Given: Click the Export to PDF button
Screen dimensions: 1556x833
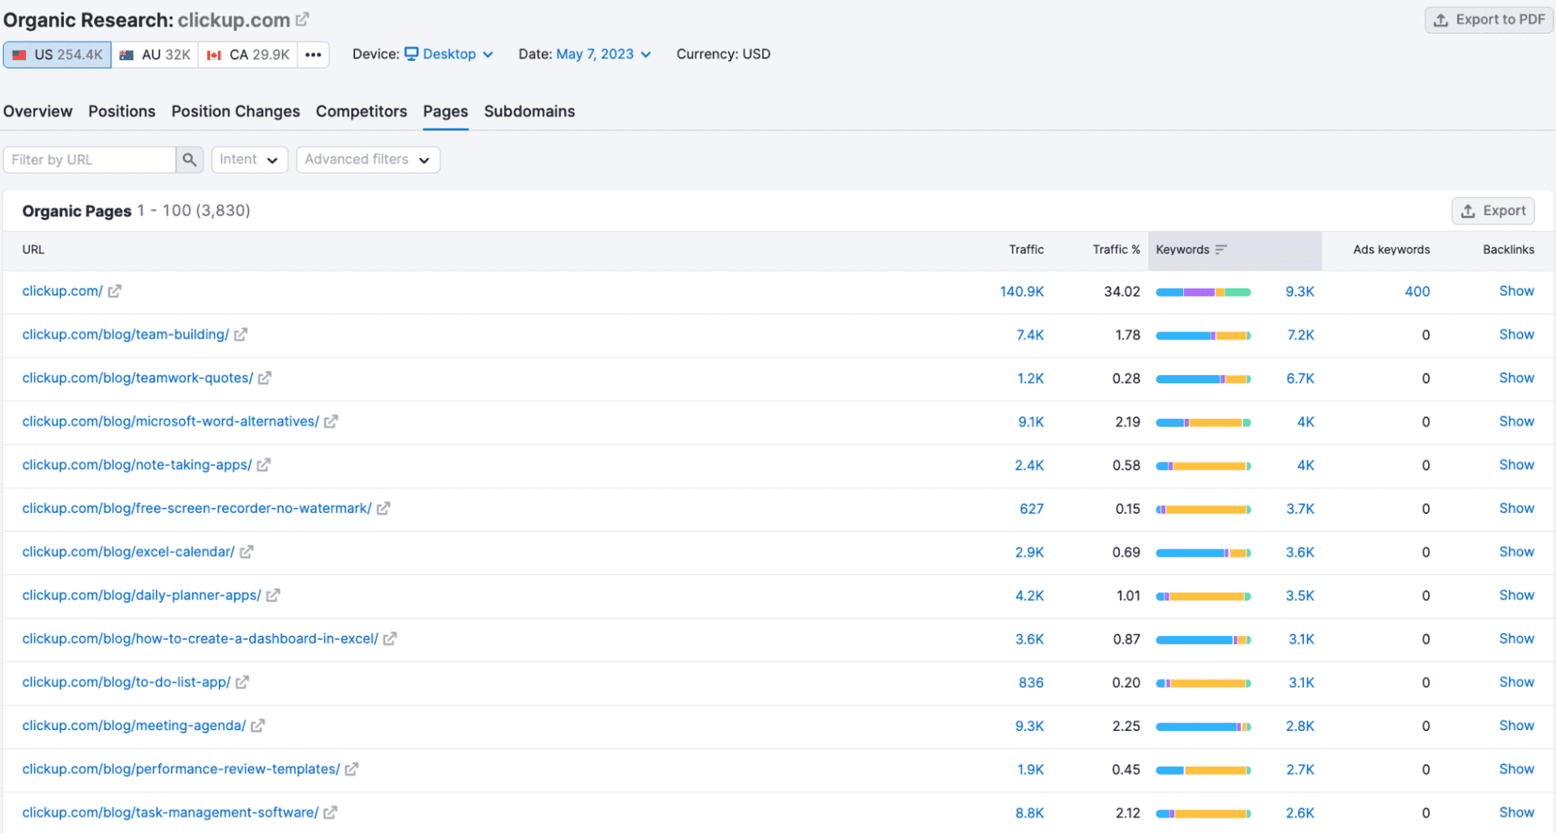Looking at the screenshot, I should point(1489,19).
